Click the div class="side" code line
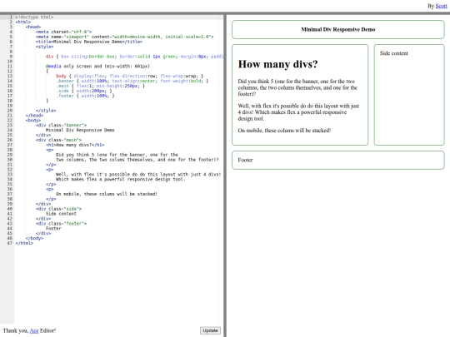 coord(58,209)
